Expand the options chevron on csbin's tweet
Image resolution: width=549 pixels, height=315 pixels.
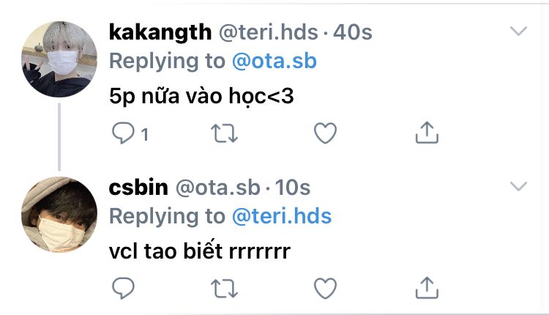[518, 186]
